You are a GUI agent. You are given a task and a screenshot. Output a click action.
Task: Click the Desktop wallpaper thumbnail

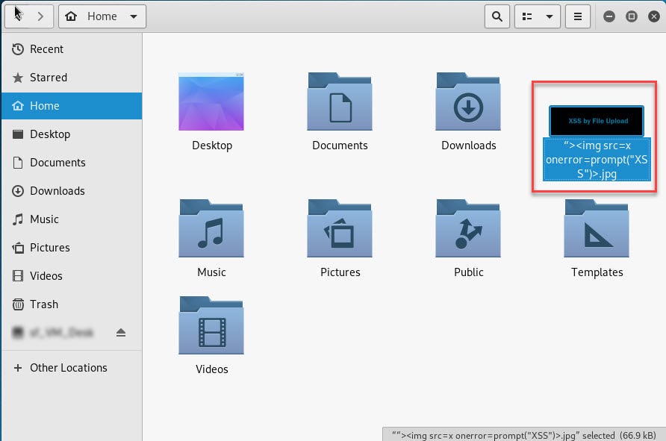coord(211,101)
